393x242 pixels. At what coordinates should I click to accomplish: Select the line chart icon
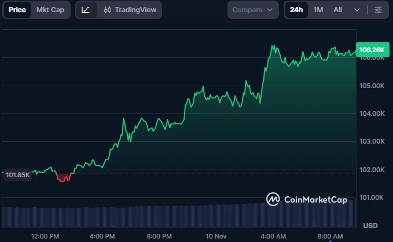(86, 10)
